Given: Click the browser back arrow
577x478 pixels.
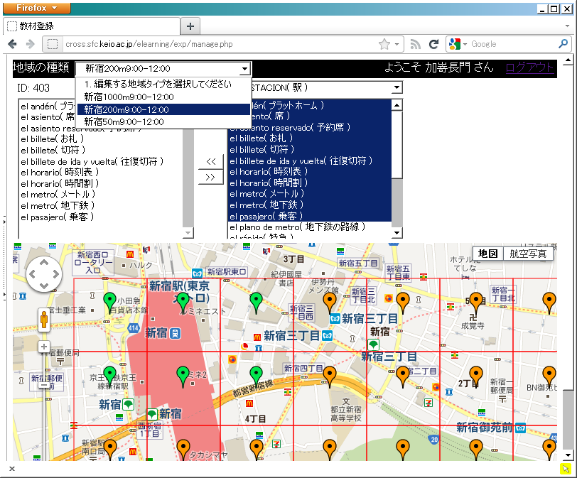Looking at the screenshot, I should pyautogui.click(x=13, y=44).
